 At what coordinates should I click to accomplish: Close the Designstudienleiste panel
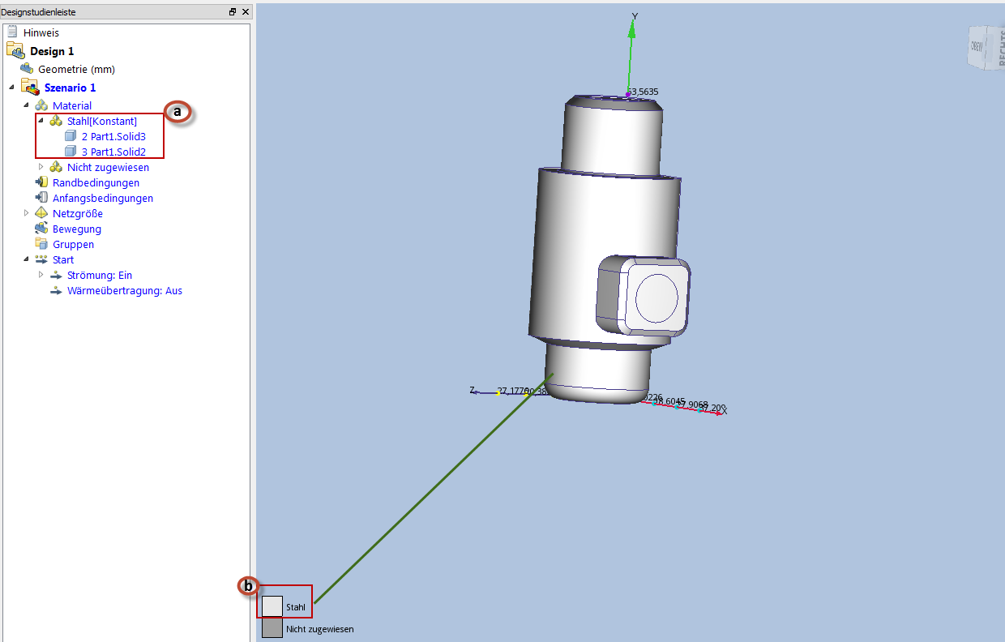pos(246,11)
